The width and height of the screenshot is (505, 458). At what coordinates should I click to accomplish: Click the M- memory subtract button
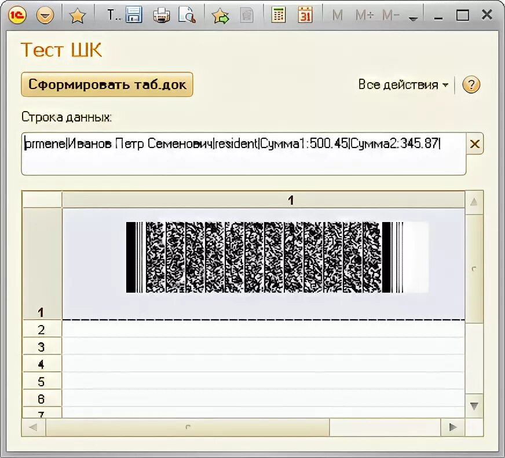click(x=391, y=15)
